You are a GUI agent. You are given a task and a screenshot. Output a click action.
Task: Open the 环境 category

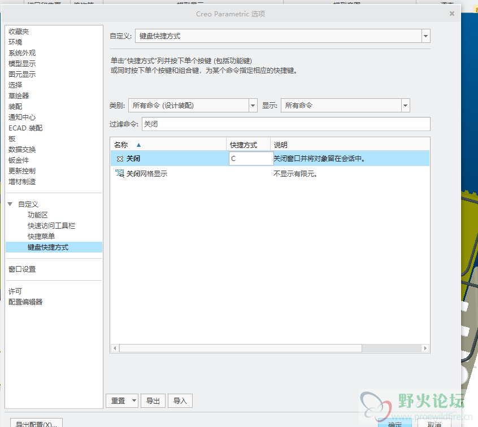(x=15, y=42)
